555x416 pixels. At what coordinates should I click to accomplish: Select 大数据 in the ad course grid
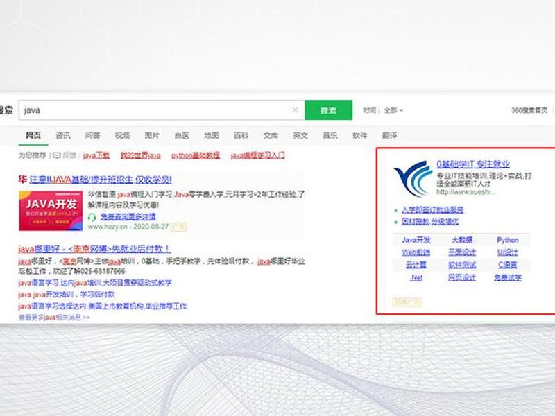(x=462, y=240)
